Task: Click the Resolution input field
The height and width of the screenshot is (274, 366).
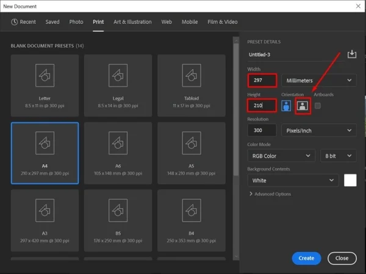Action: pos(262,130)
